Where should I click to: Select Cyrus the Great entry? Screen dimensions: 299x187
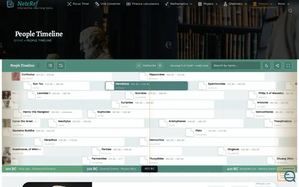pos(21,123)
